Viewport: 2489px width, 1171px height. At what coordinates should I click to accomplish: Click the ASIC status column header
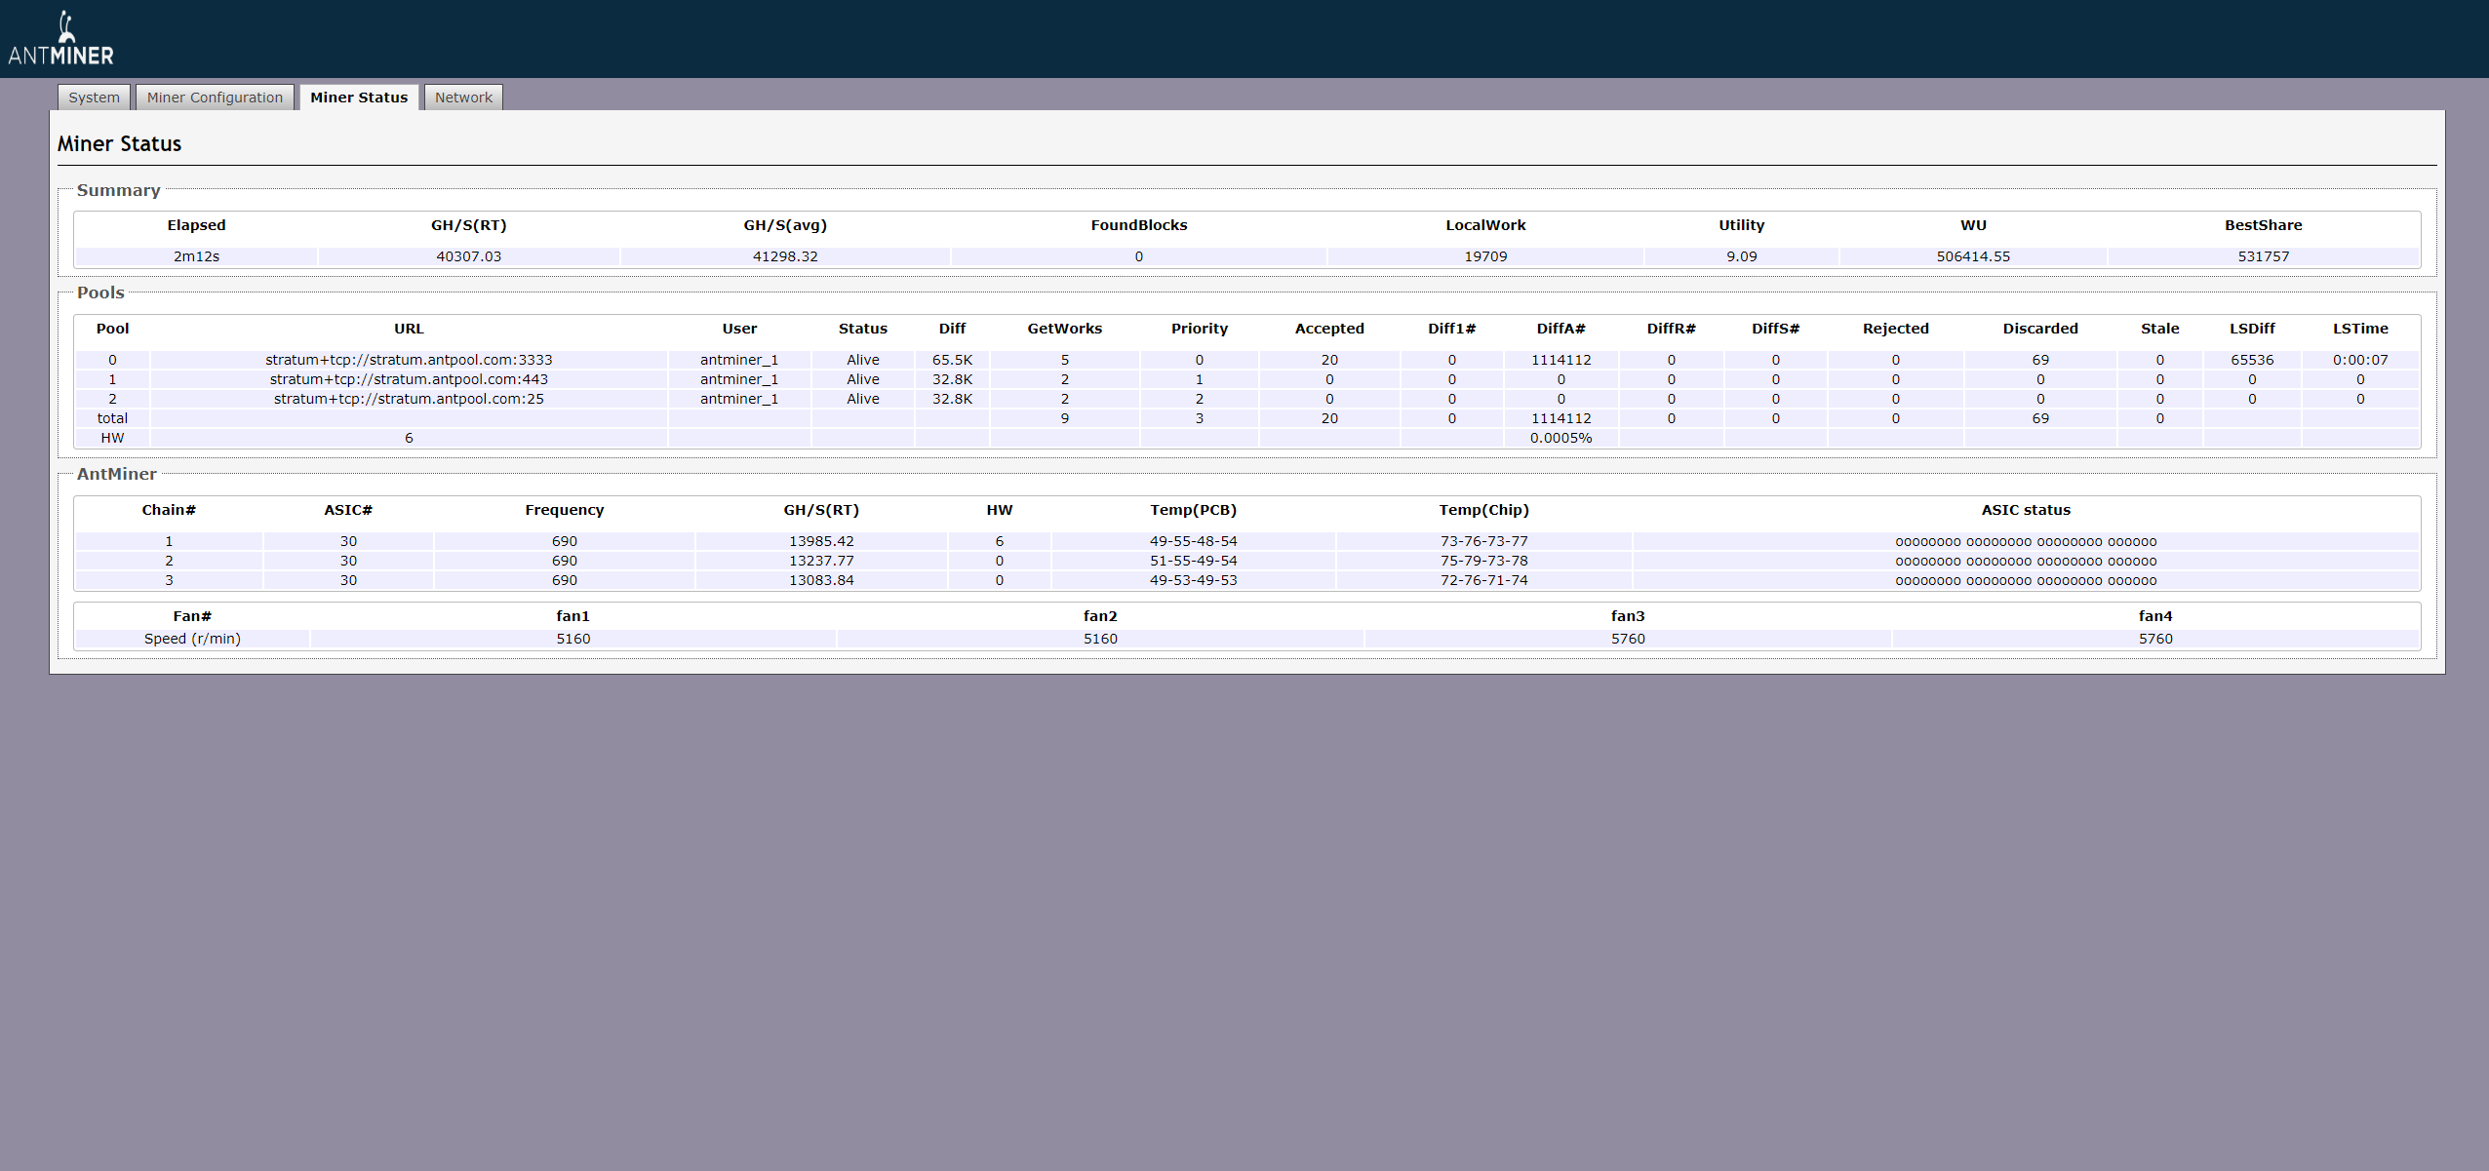(2026, 510)
